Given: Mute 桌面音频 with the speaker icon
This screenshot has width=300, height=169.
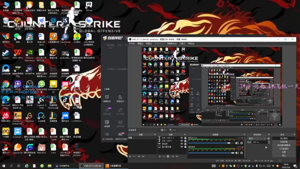Looking at the screenshot, I should click(x=237, y=153).
